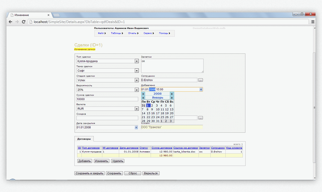Sort contracts by Сумма договора column
The image size is (322, 192).
click(162, 148)
